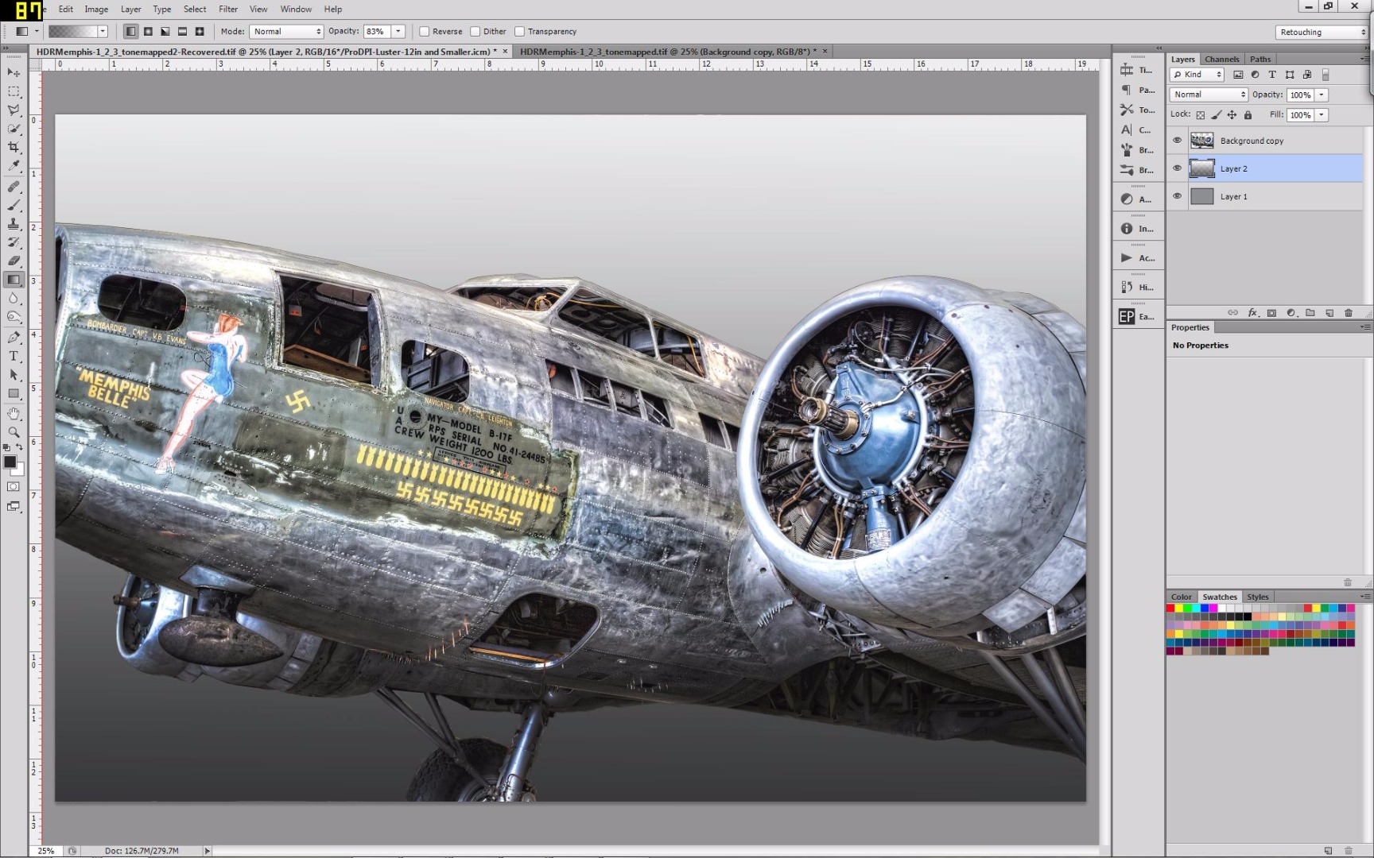Select the History Brush tool
Image resolution: width=1374 pixels, height=858 pixels.
coord(14,242)
